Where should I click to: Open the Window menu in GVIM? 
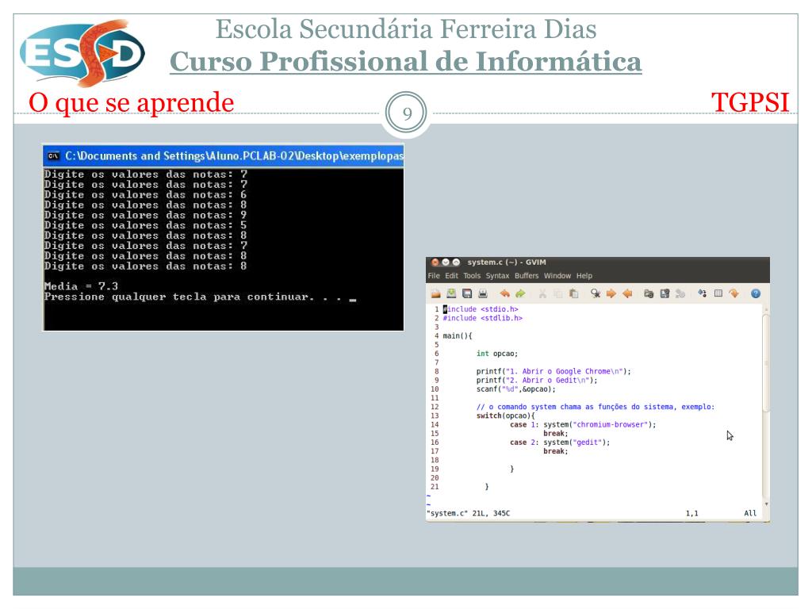pyautogui.click(x=557, y=276)
